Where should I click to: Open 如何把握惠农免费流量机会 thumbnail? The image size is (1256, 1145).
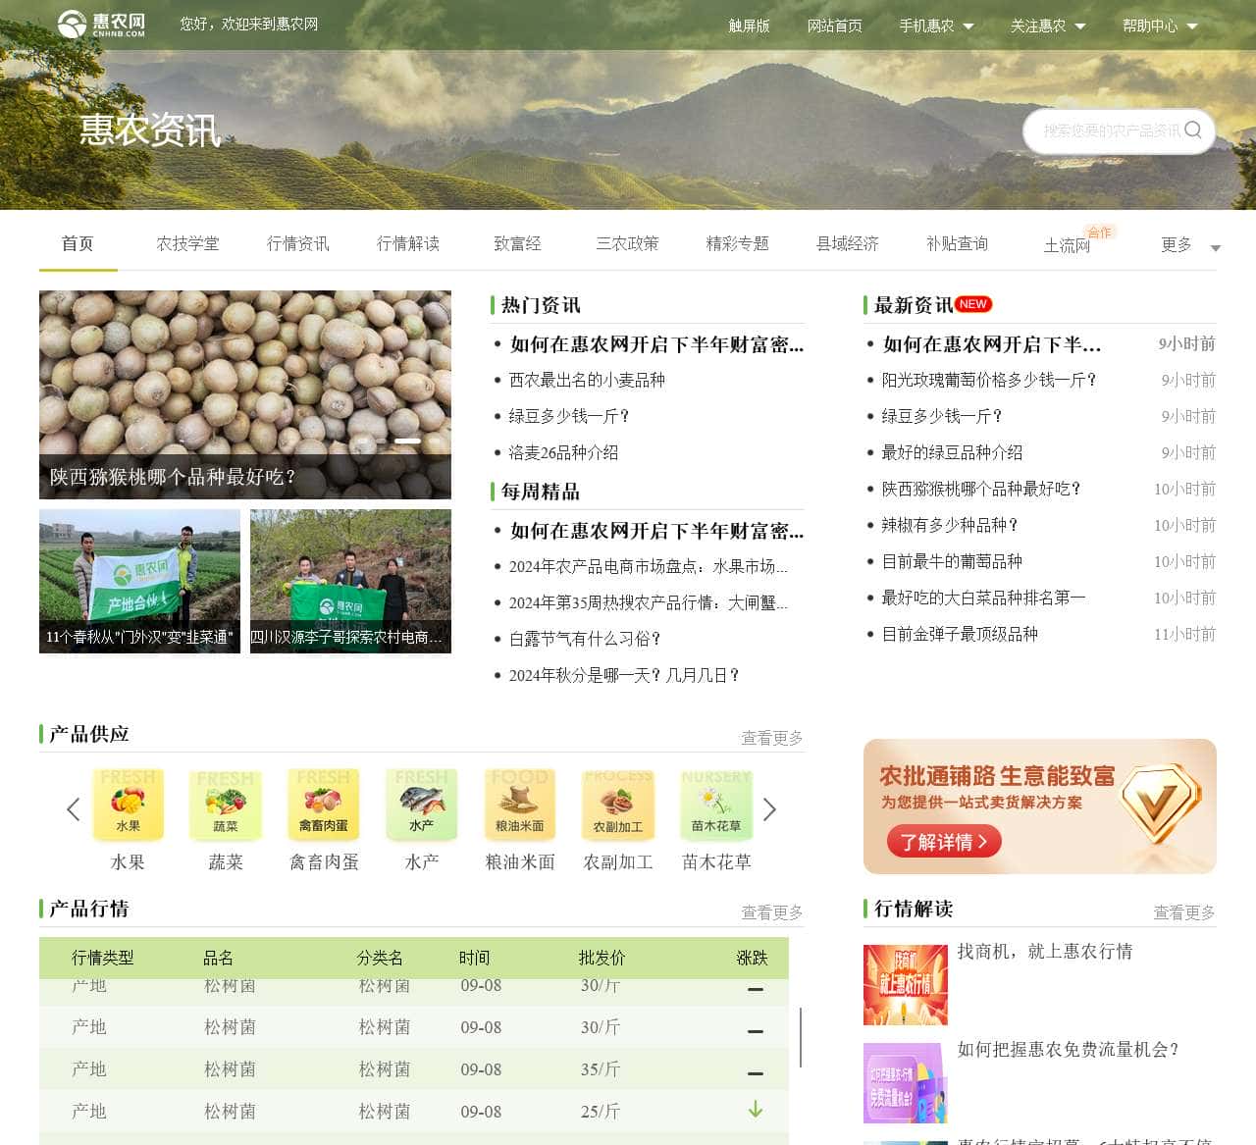point(906,1083)
